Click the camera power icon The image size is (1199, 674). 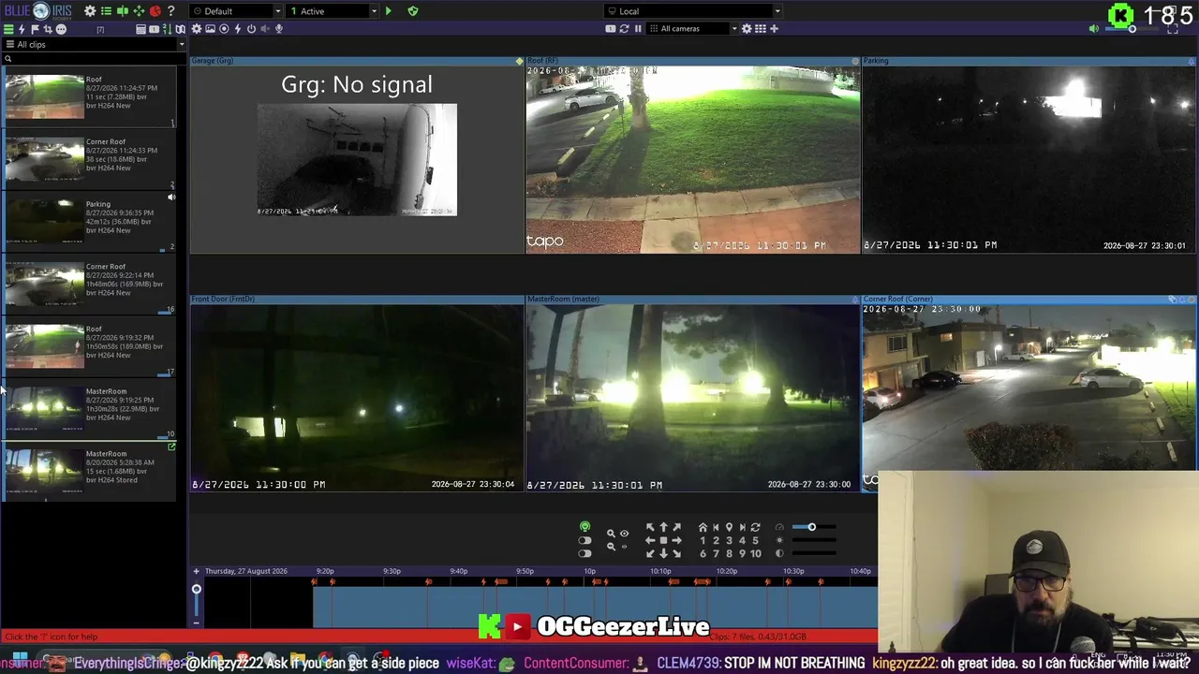[x=251, y=29]
